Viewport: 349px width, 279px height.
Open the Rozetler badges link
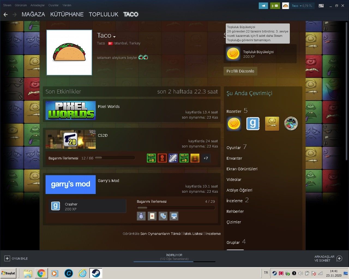tap(234, 111)
